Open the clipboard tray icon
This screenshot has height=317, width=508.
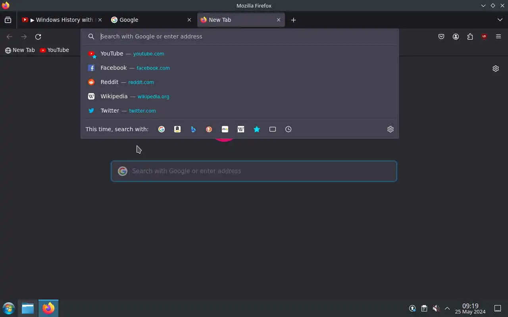tap(424, 308)
